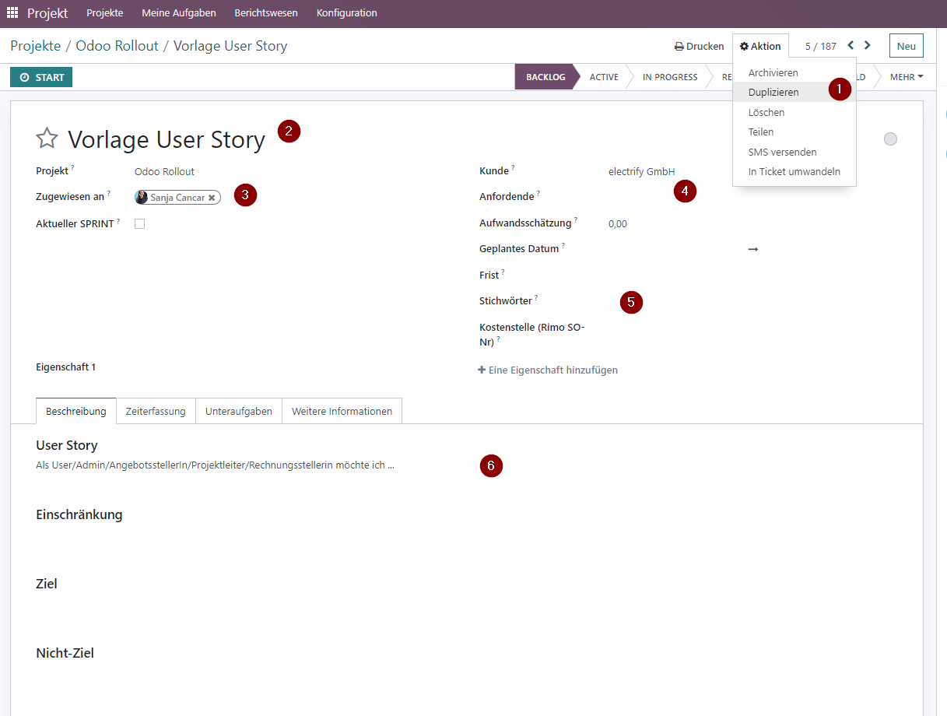Screen dimensions: 947x716
Task: Go to Projekte breadcrumb link
Action: click(x=35, y=46)
